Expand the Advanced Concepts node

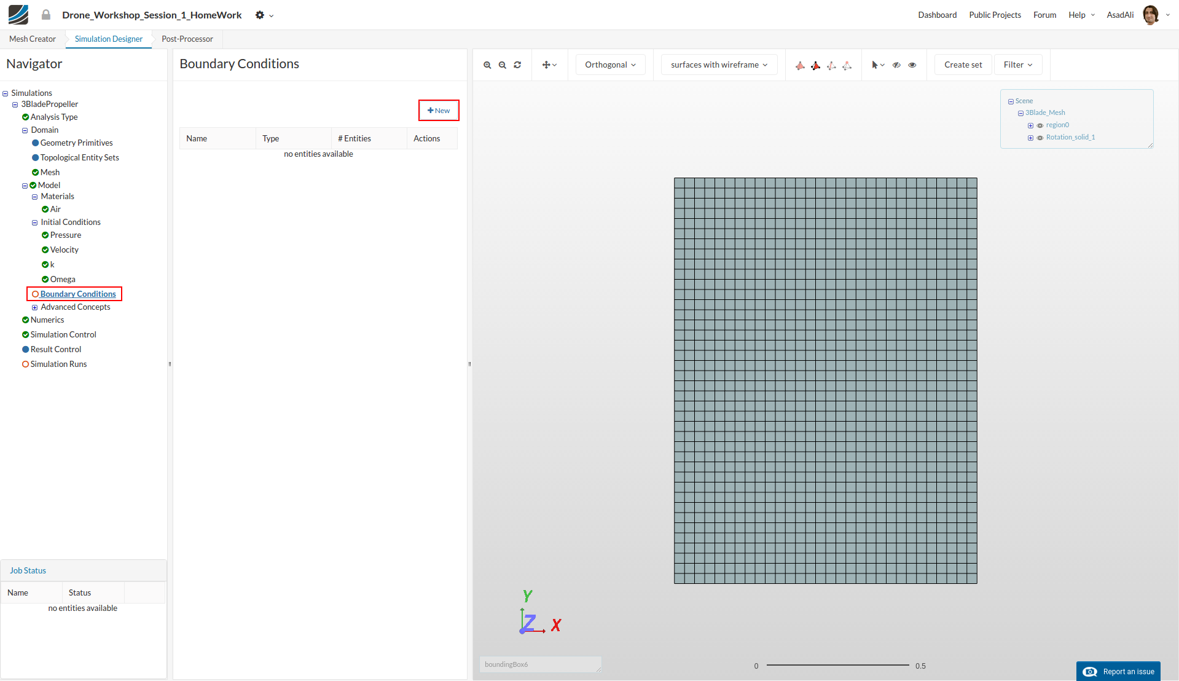tap(35, 308)
